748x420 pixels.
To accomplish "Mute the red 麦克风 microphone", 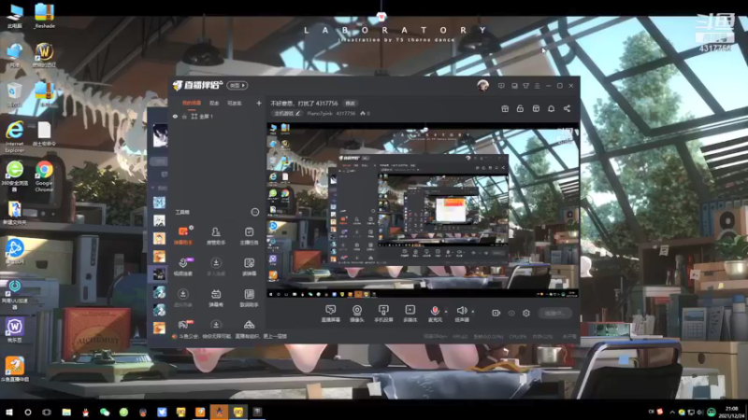I will tap(435, 313).
